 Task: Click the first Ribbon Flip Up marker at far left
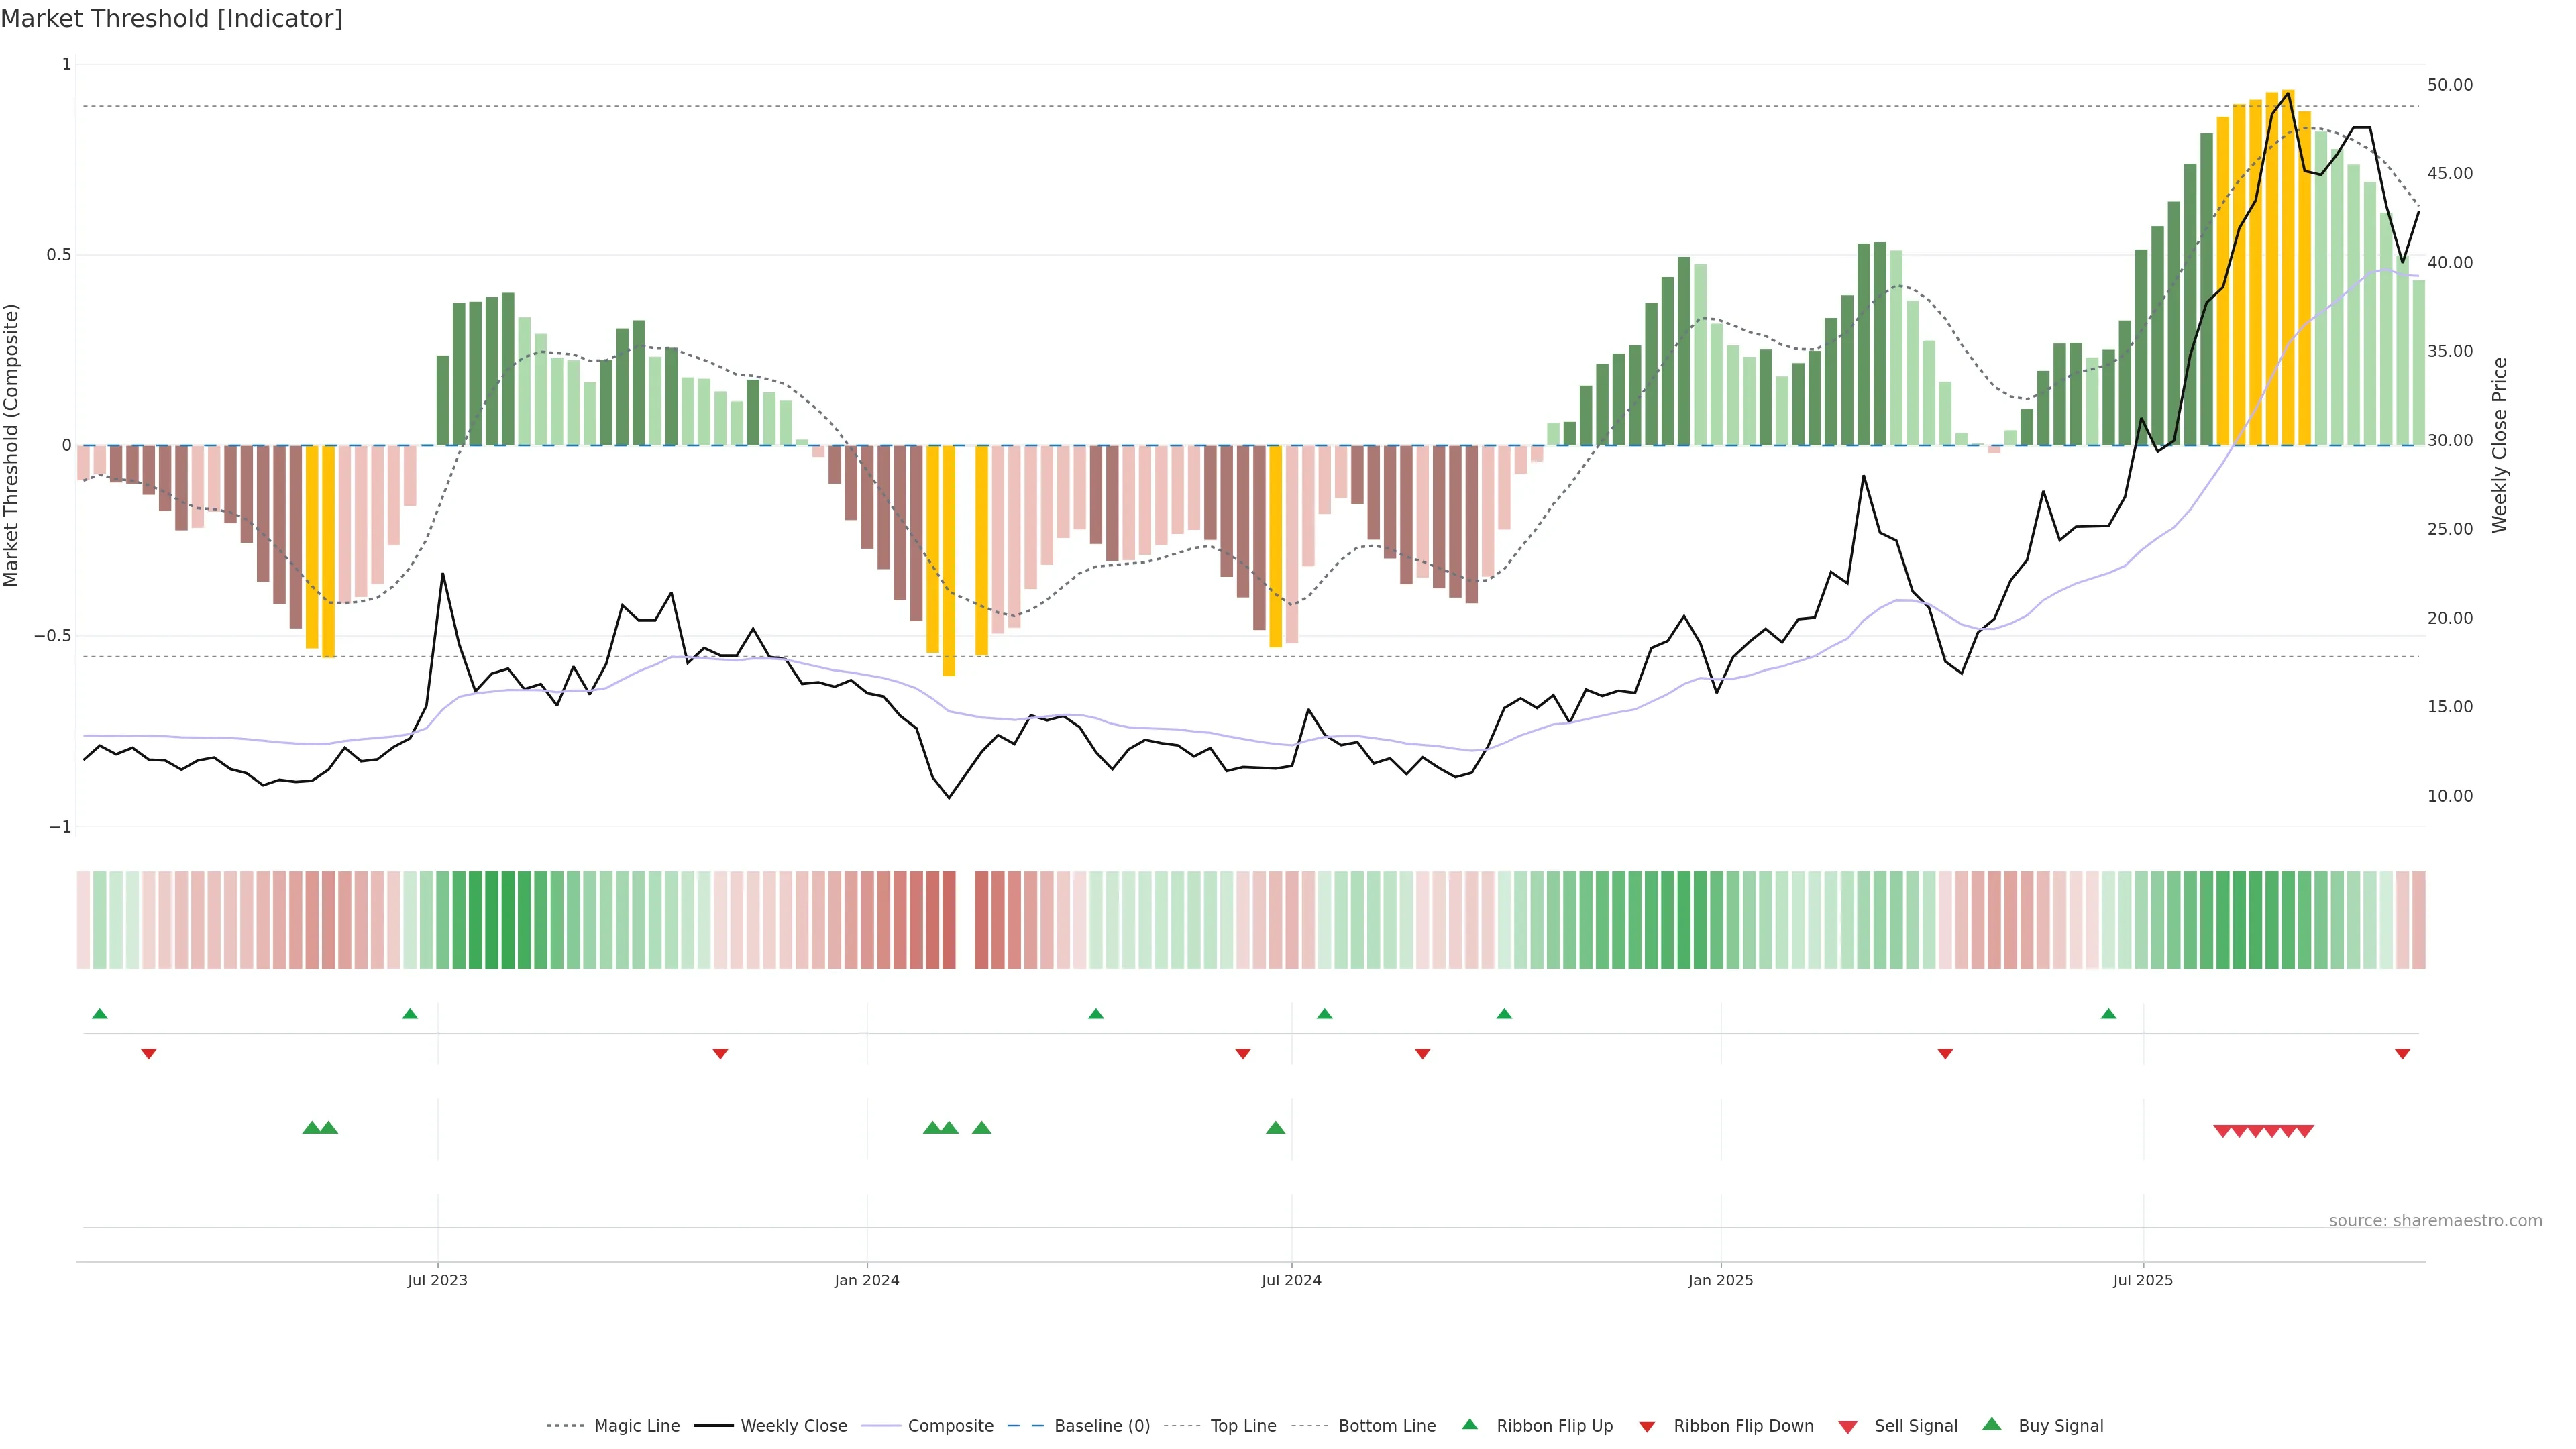click(99, 1014)
